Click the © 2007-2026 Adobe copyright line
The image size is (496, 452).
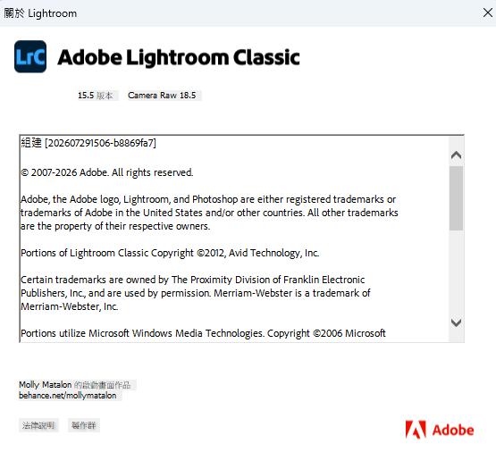(x=107, y=172)
